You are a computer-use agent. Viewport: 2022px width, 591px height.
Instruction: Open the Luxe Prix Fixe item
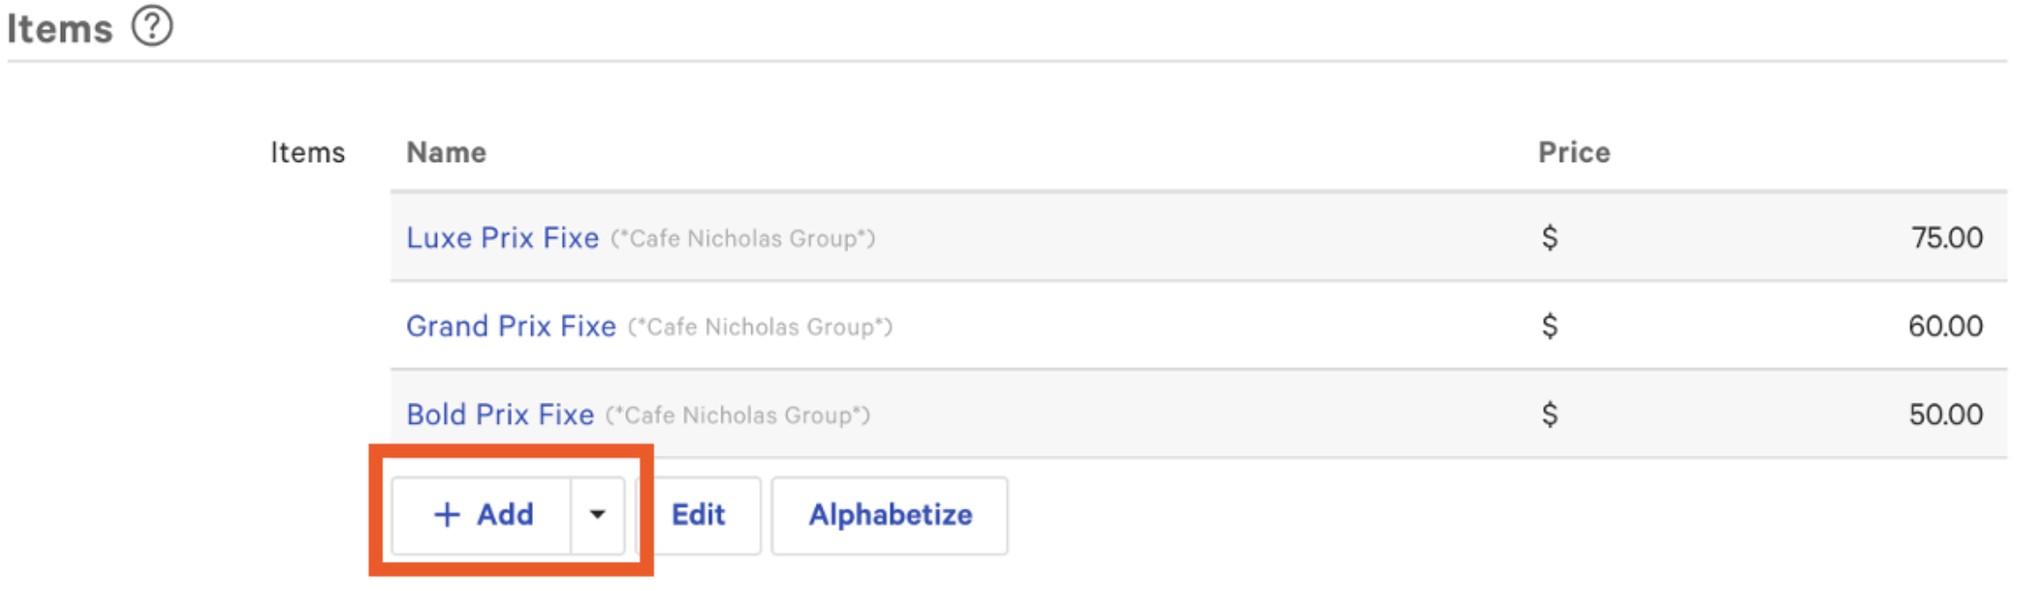(x=502, y=237)
